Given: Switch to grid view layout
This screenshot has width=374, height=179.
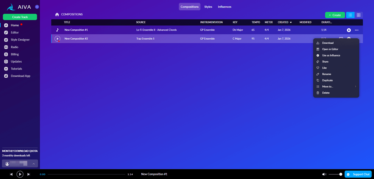Looking at the screenshot, I should click(359, 15).
